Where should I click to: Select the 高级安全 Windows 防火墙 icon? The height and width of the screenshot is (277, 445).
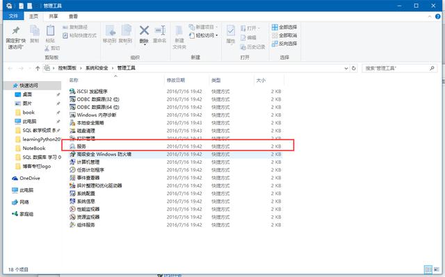point(72,154)
